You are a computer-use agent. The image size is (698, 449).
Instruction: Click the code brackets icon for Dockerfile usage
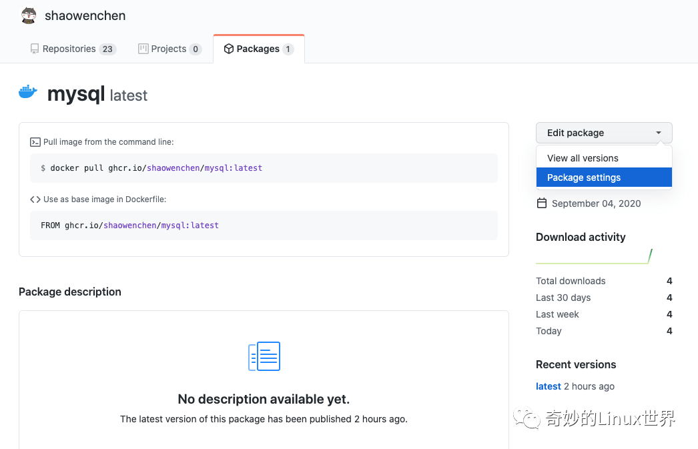35,199
